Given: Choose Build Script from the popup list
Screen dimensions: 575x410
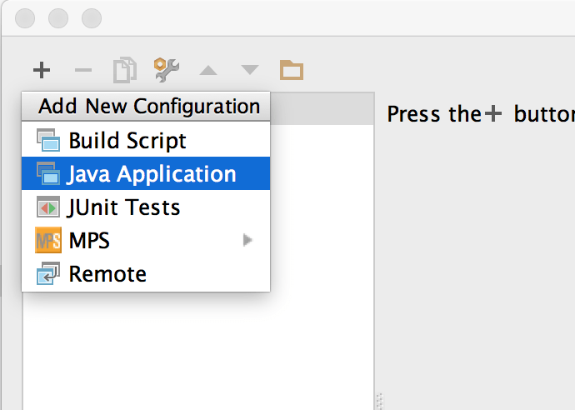Looking at the screenshot, I should 127,141.
